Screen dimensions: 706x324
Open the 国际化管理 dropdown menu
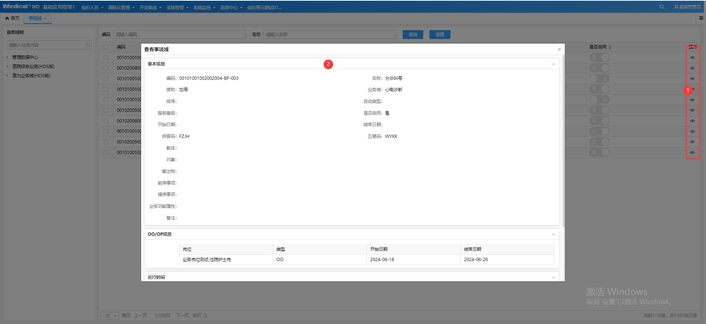121,7
